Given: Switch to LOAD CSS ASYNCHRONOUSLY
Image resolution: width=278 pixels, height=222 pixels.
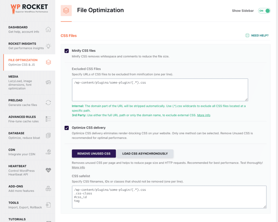Looking at the screenshot, I should pyautogui.click(x=145, y=153).
